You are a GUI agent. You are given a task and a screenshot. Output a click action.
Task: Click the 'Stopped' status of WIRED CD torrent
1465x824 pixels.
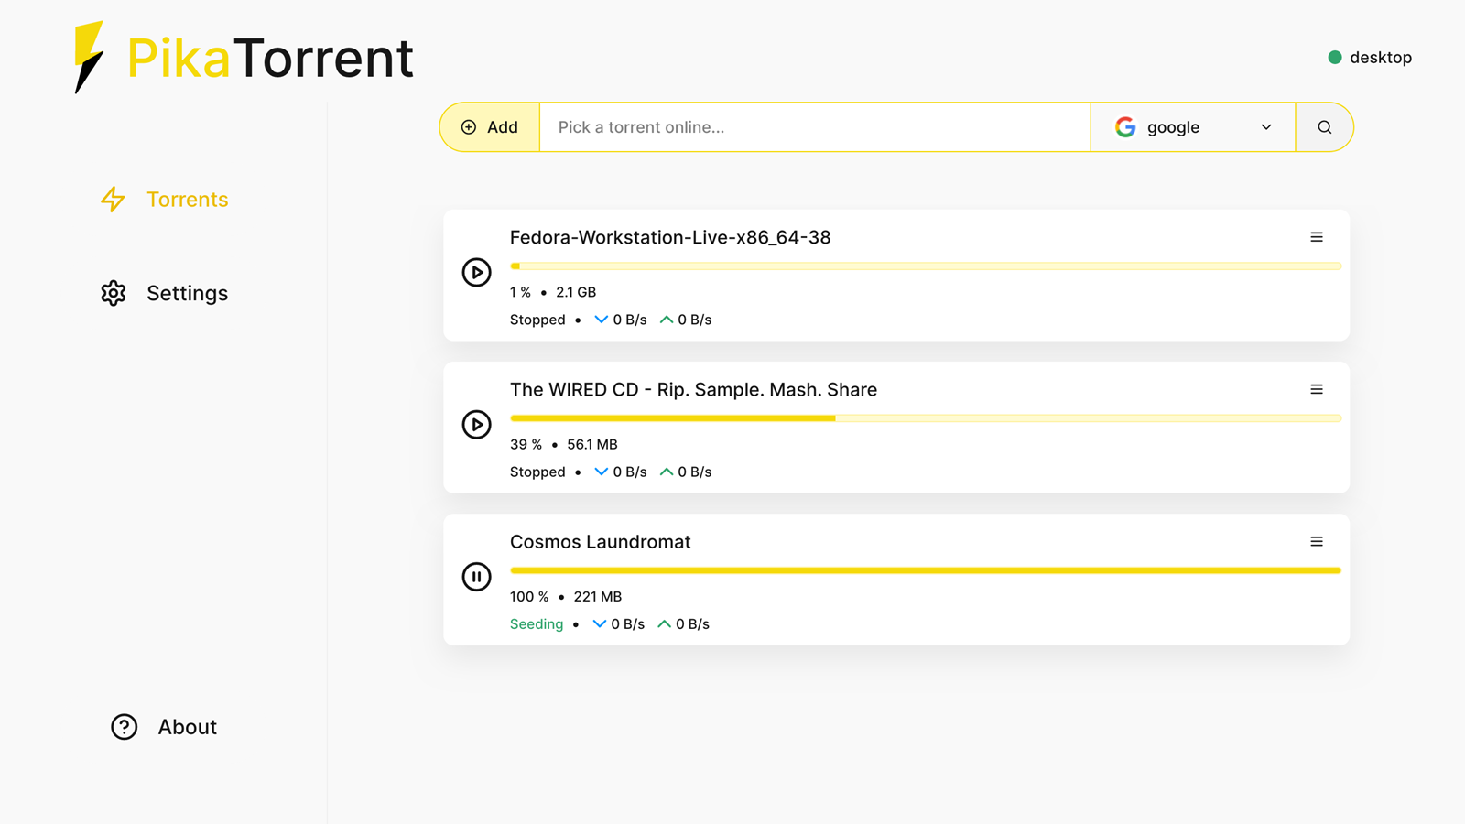point(537,472)
